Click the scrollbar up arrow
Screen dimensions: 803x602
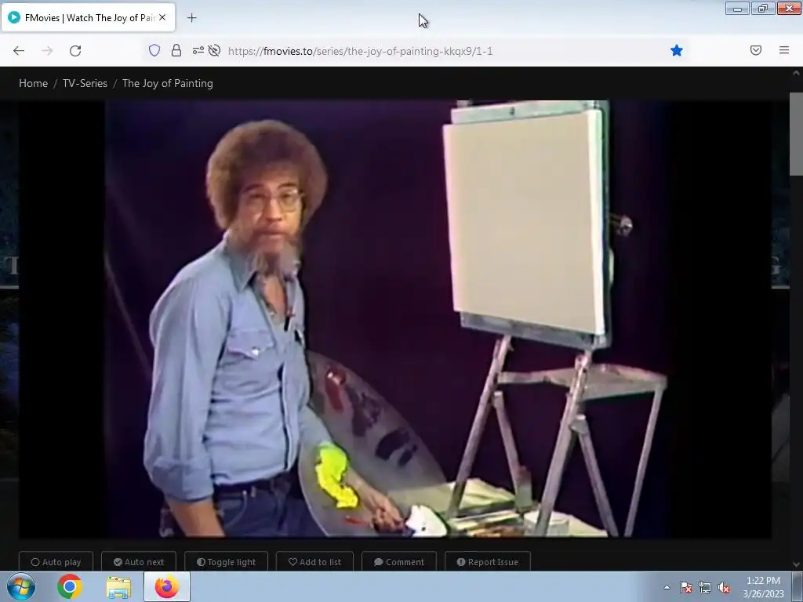click(x=796, y=73)
